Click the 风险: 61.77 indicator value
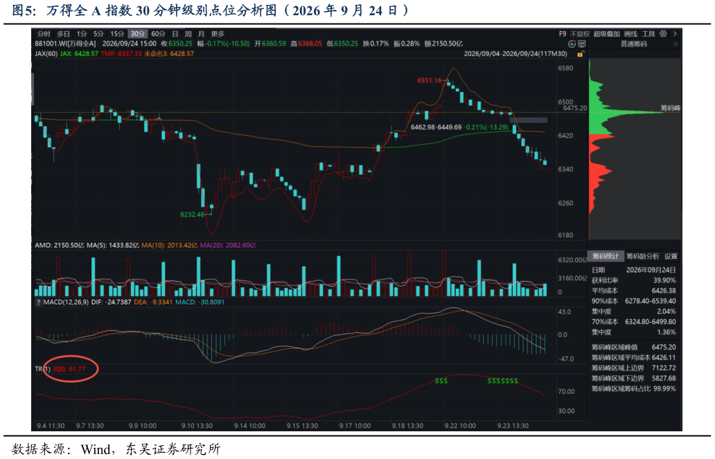The height and width of the screenshot is (459, 715). (69, 369)
